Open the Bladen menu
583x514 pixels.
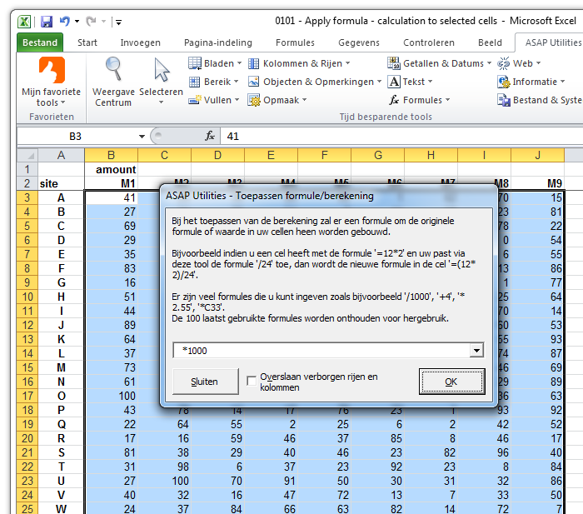pyautogui.click(x=215, y=63)
